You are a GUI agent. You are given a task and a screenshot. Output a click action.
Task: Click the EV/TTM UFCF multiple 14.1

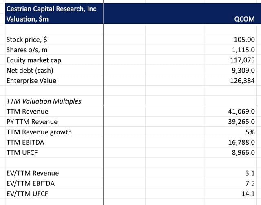[x=248, y=194]
